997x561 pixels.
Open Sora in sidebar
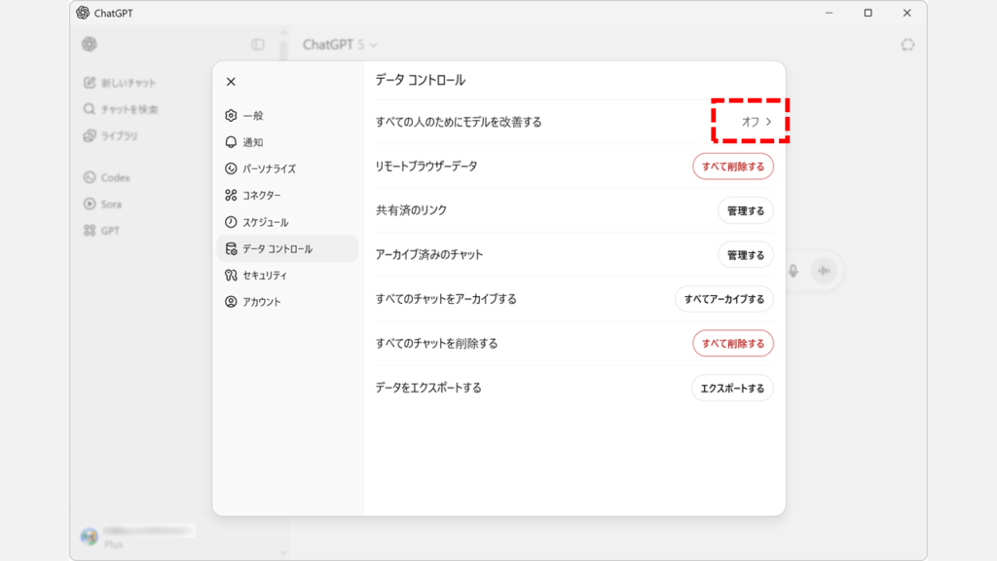click(102, 205)
